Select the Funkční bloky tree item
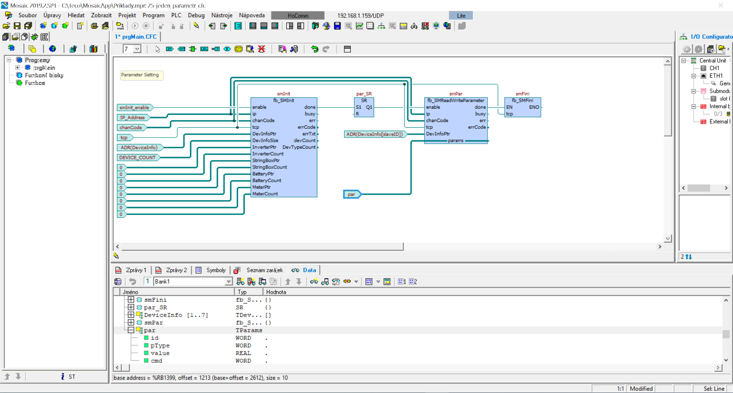 point(44,75)
